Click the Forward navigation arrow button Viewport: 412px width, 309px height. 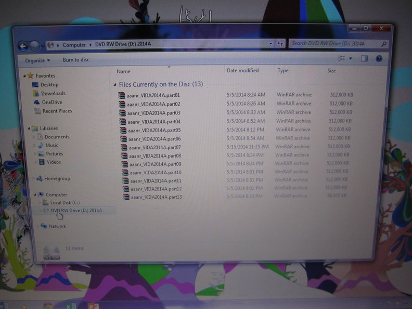click(x=34, y=46)
